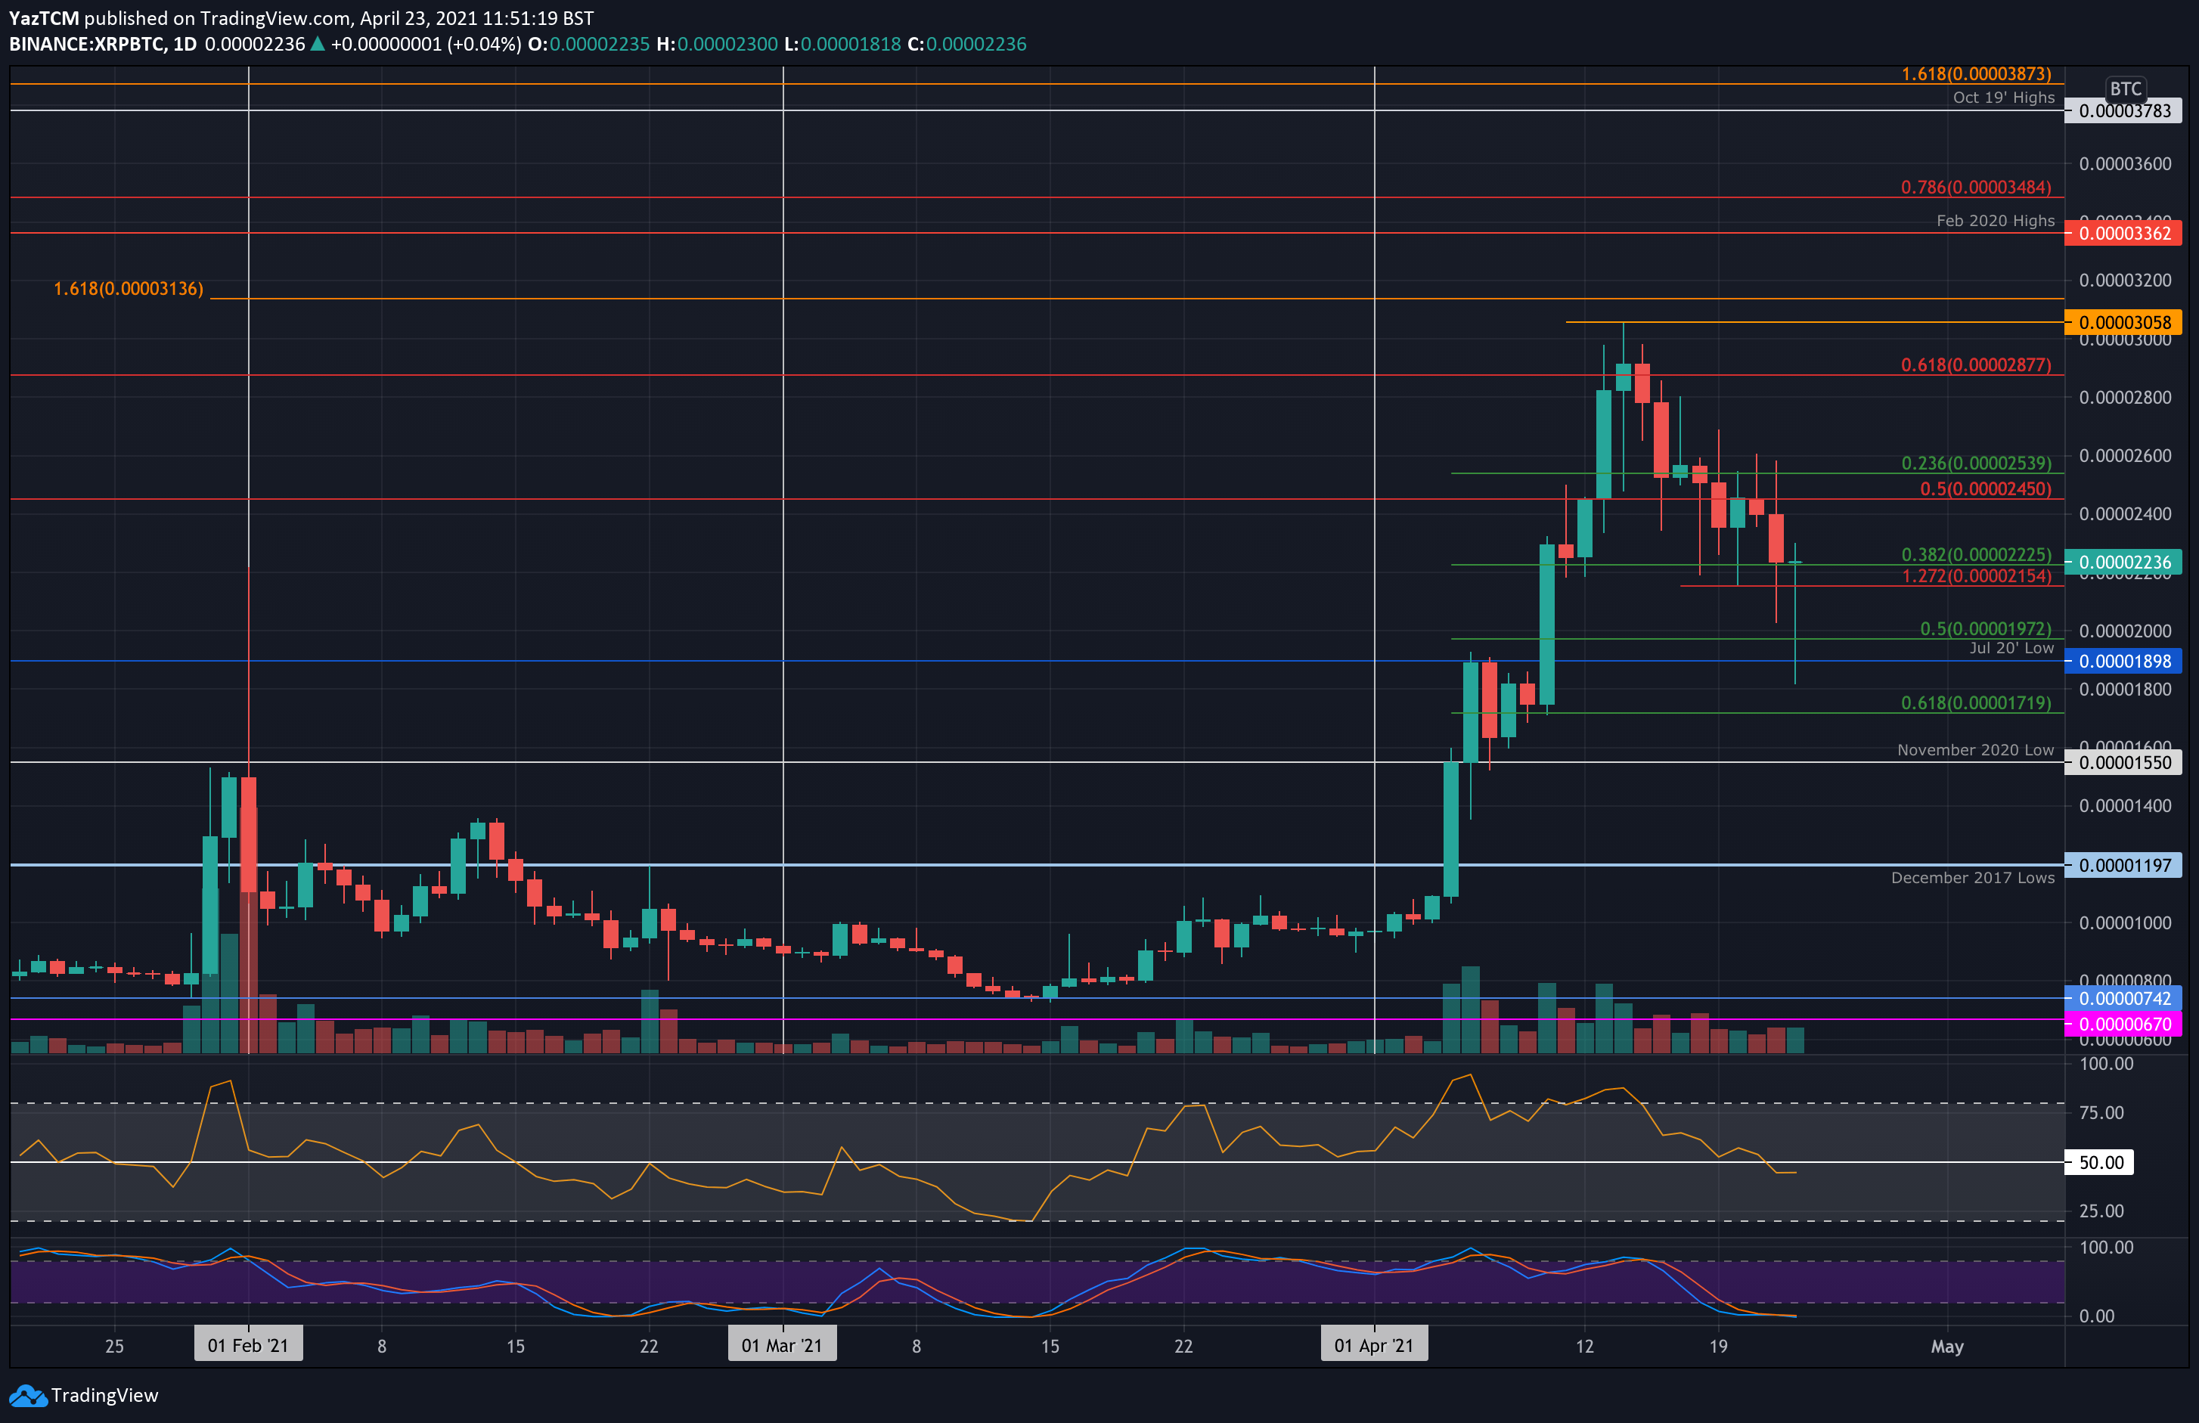Click the BINANCE:XRPBTC, 1D symbol title
This screenshot has width=2199, height=1423.
click(x=103, y=43)
